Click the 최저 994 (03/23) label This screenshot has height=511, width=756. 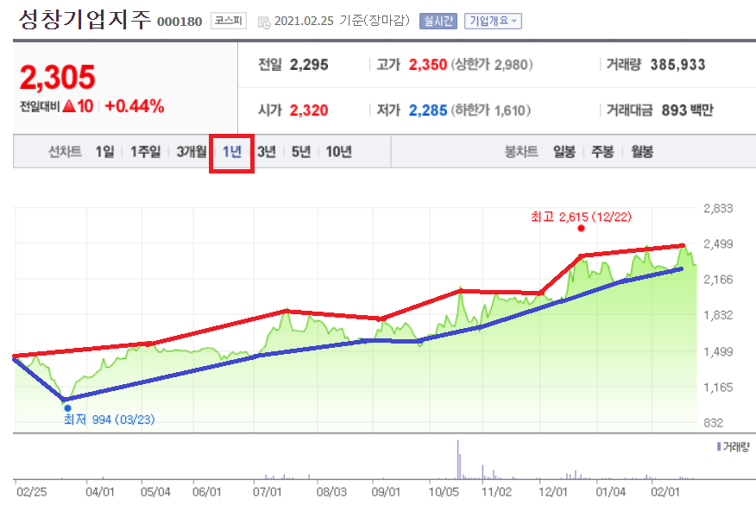click(x=110, y=420)
